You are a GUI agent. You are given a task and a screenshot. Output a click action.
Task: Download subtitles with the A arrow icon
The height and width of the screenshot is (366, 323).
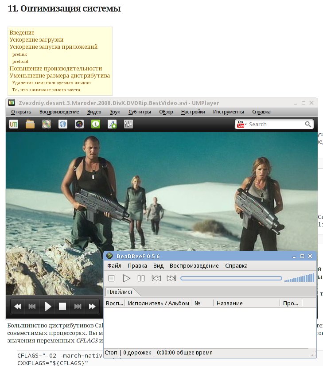click(112, 124)
